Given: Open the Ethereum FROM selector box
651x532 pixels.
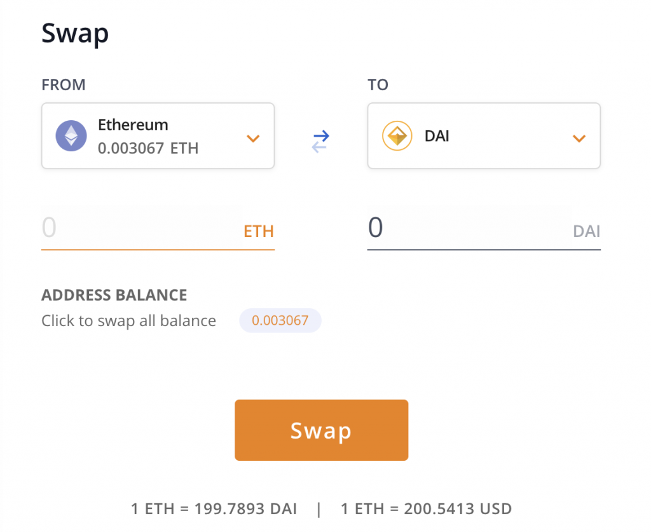Looking at the screenshot, I should [158, 135].
